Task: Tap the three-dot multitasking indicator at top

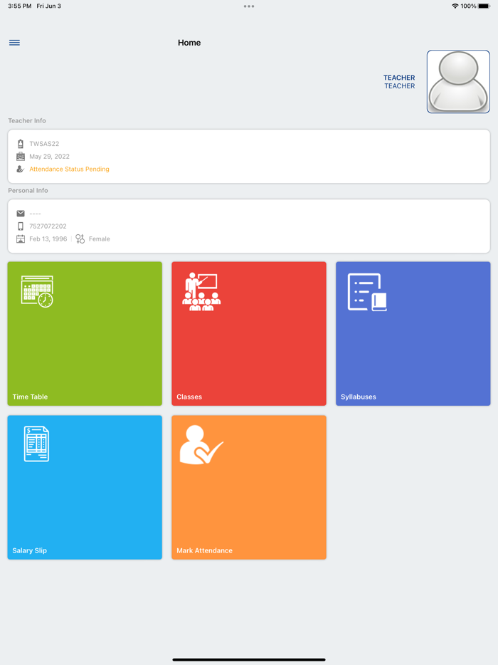Action: tap(249, 6)
